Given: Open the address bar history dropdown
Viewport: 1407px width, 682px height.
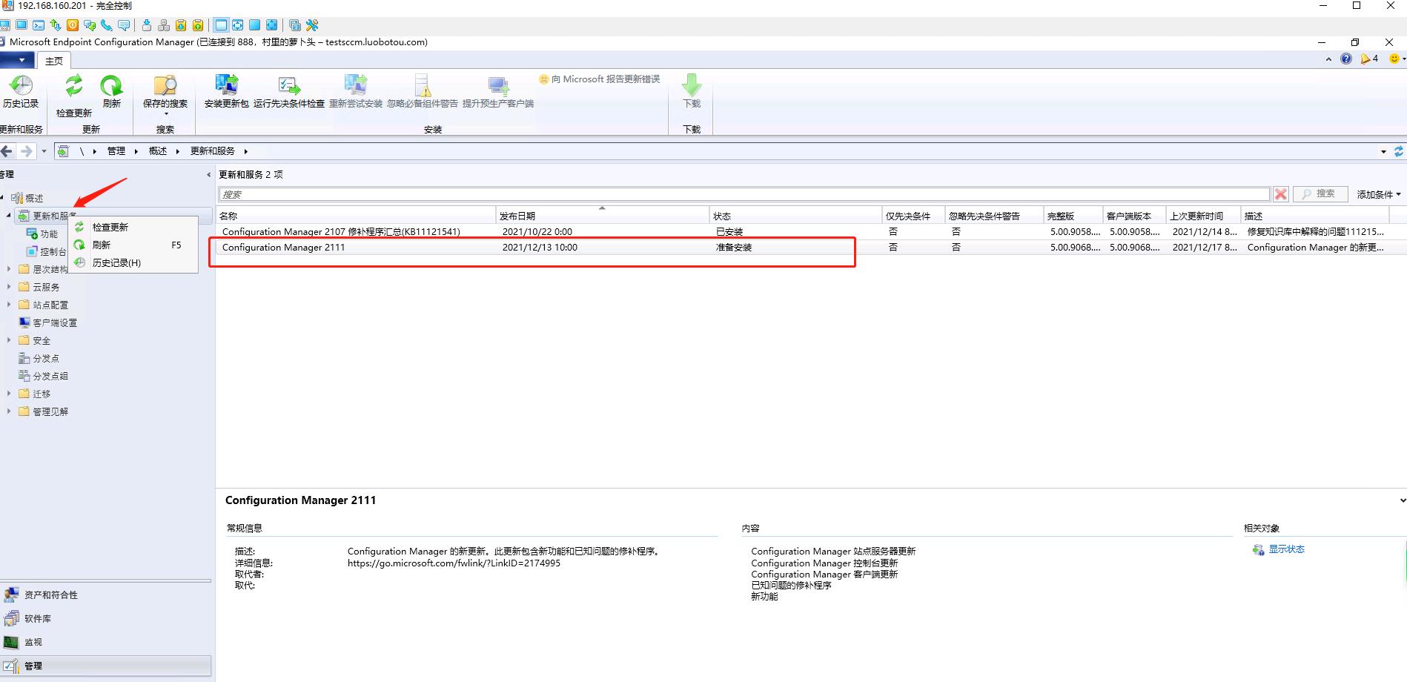Looking at the screenshot, I should pyautogui.click(x=1383, y=151).
